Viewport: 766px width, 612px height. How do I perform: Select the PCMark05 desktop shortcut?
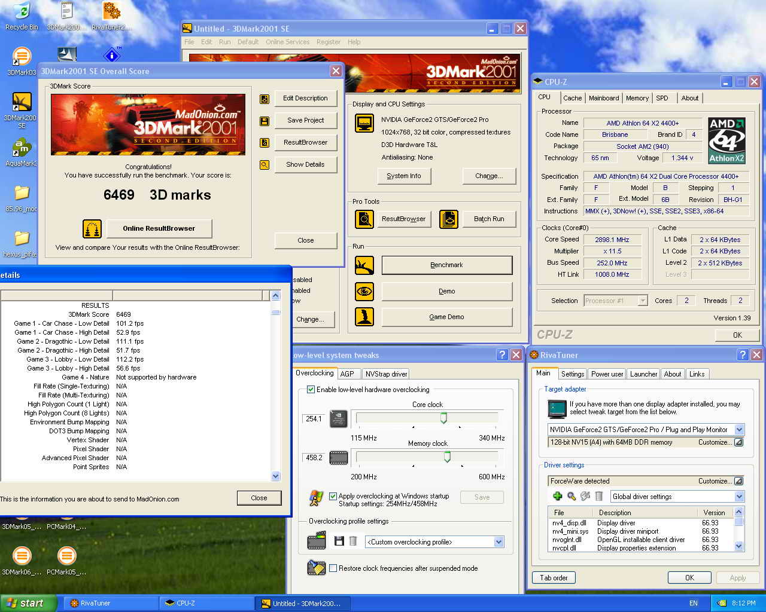point(66,561)
